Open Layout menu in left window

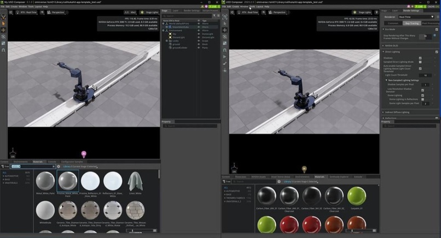coord(38,7)
